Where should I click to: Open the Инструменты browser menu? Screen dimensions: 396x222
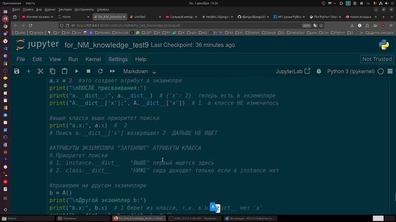[x=84, y=10]
